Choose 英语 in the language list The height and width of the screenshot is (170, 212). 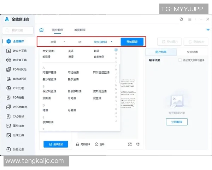[x=71, y=51]
